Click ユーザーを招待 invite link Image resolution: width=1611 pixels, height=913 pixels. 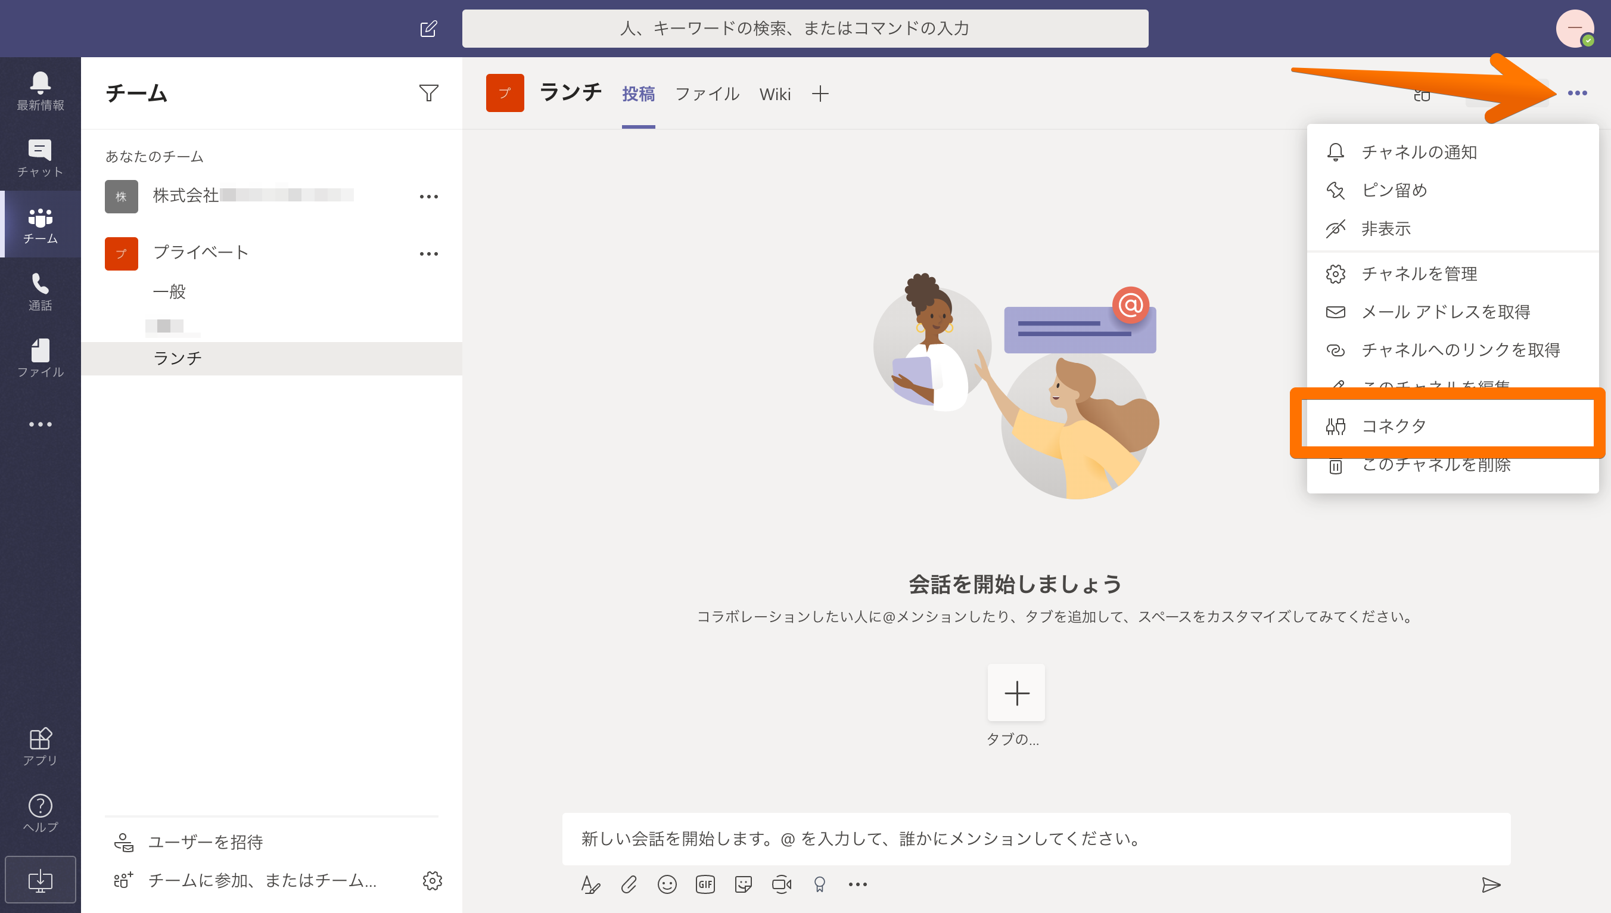coord(204,842)
